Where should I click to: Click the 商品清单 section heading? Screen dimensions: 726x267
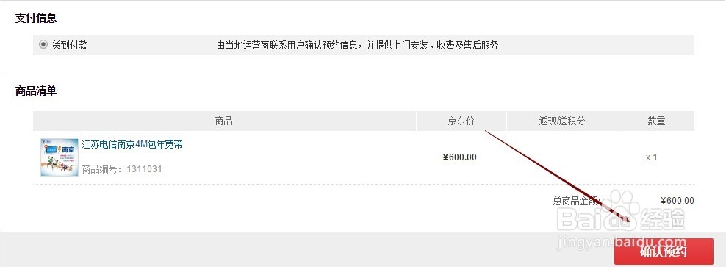click(x=36, y=91)
